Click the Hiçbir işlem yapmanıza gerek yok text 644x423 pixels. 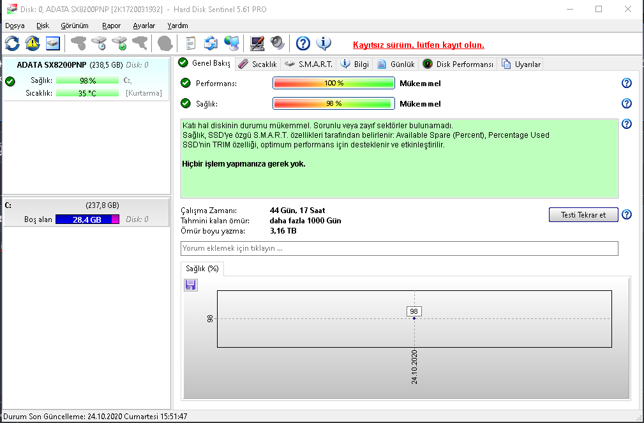(x=244, y=164)
